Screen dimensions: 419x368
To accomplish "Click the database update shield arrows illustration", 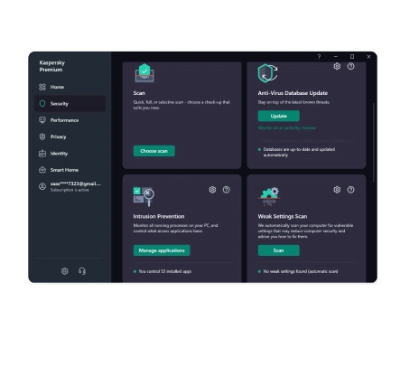I will pos(267,73).
